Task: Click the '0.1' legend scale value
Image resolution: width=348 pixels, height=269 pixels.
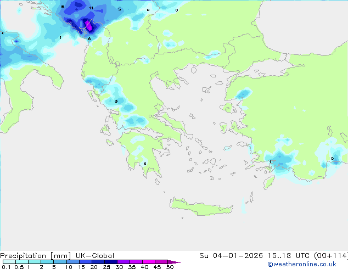Action: (x=6, y=267)
